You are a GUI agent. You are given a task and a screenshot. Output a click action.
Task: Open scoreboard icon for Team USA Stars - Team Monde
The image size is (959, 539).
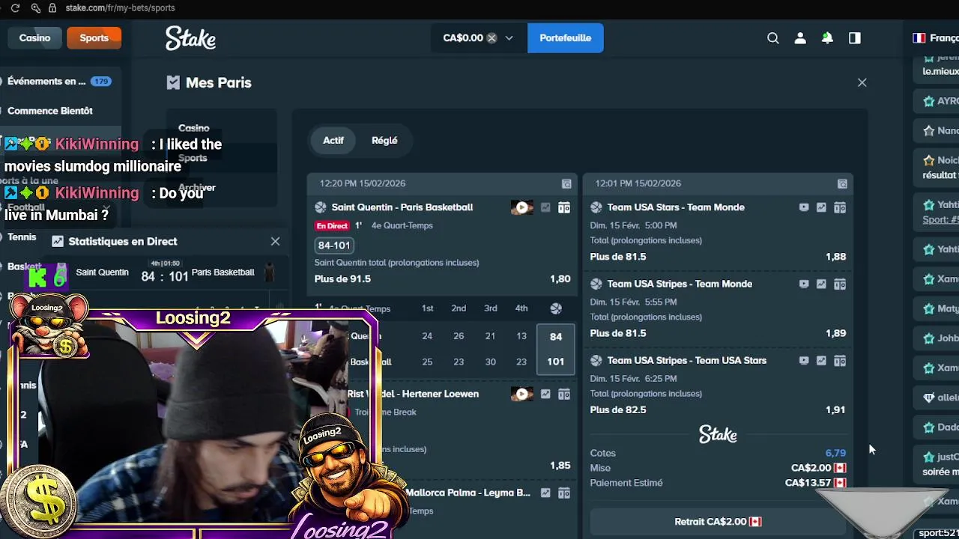pos(840,207)
